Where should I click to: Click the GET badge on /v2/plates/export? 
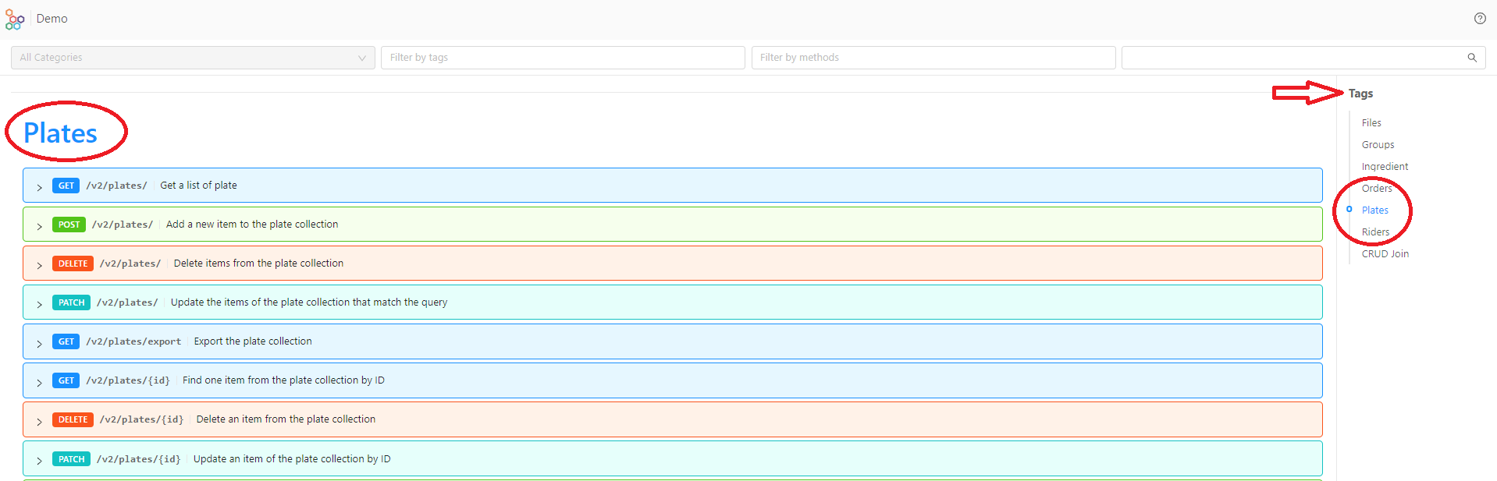point(66,341)
